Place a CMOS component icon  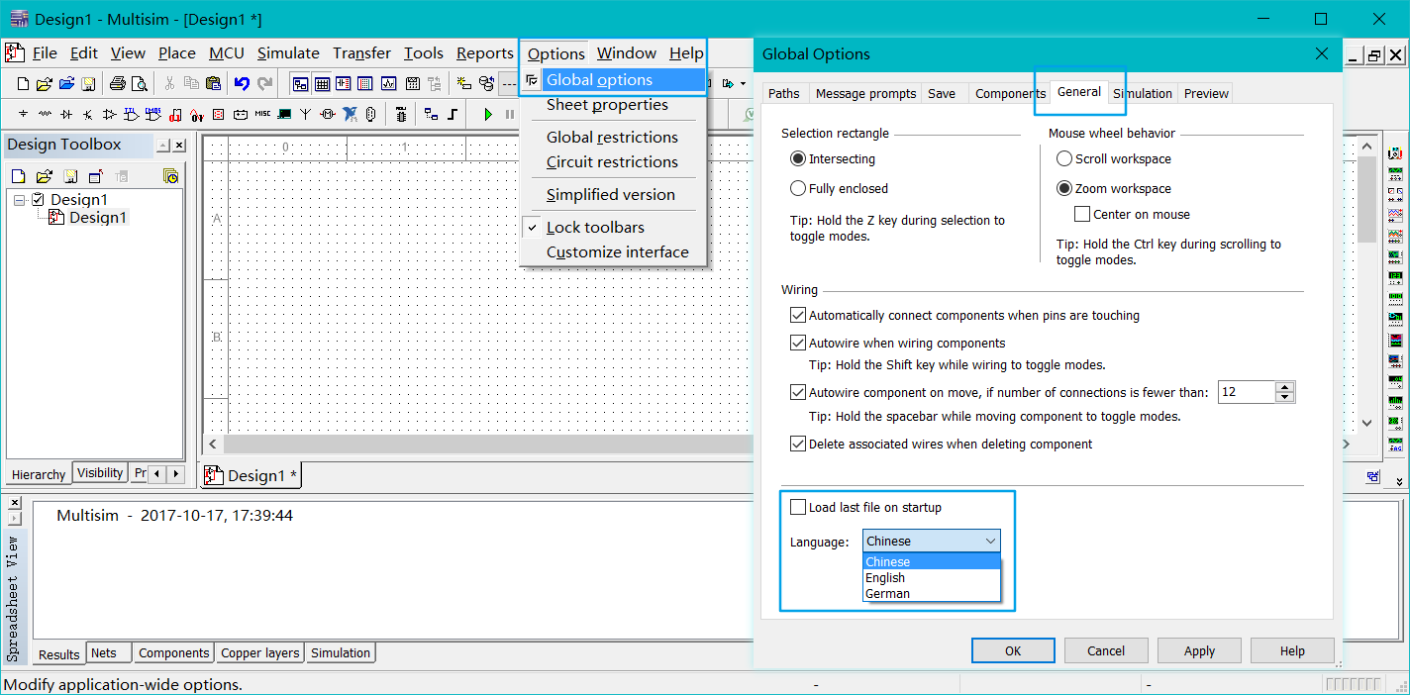click(x=152, y=114)
